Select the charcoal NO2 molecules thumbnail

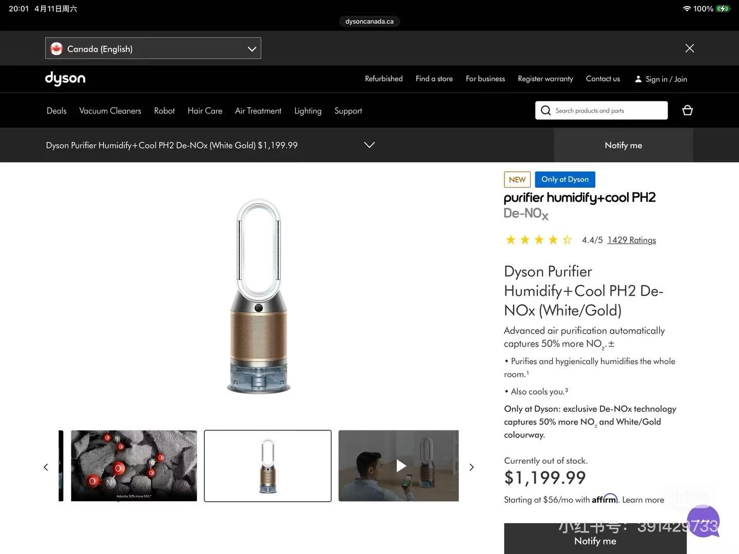click(x=134, y=466)
